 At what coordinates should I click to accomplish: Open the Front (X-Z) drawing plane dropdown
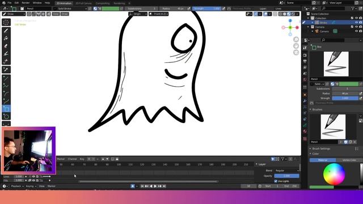point(159,14)
